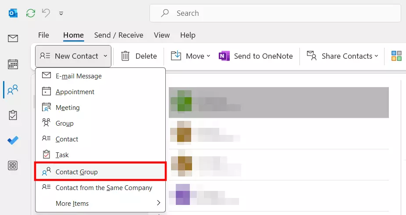
Task: Expand the Move dropdown
Action: pyautogui.click(x=191, y=56)
